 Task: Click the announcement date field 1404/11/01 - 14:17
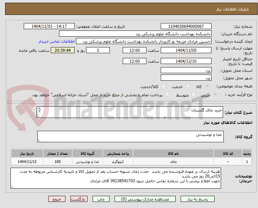49,26
